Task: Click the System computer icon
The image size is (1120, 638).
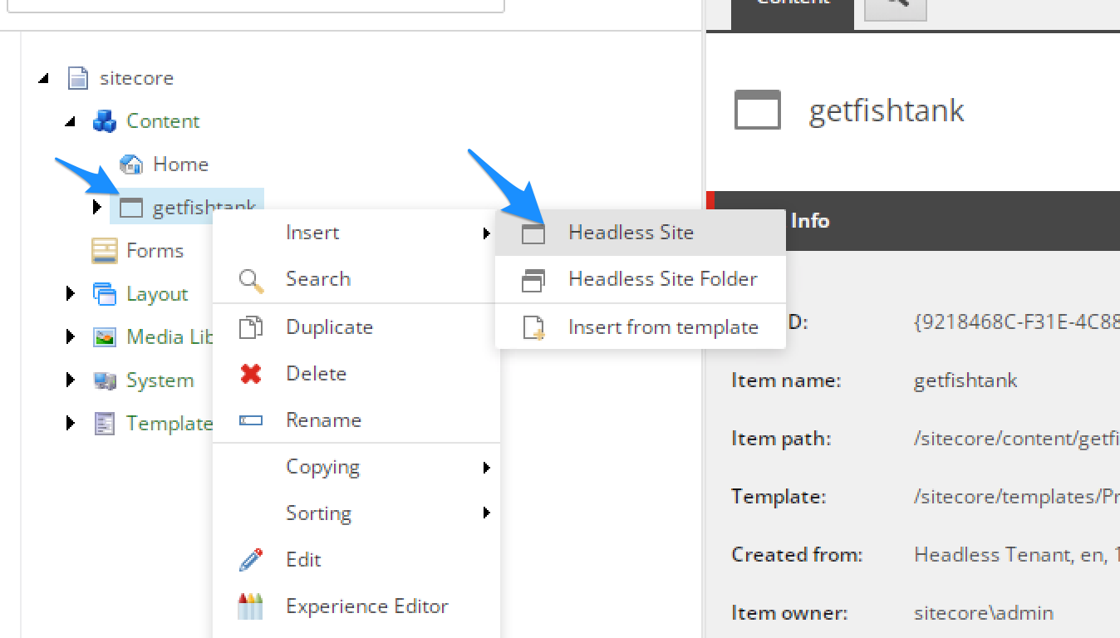Action: (105, 380)
